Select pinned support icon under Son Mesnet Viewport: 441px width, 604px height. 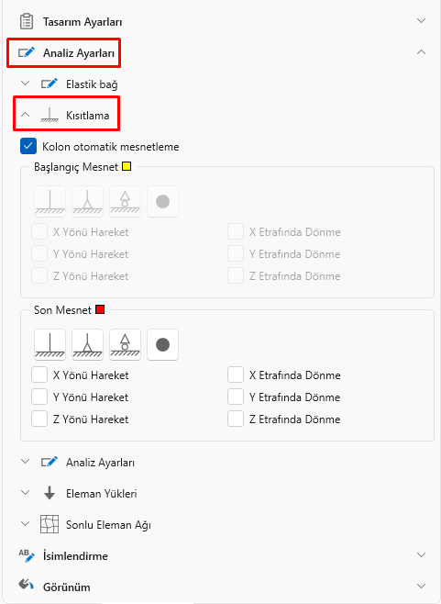coord(87,345)
